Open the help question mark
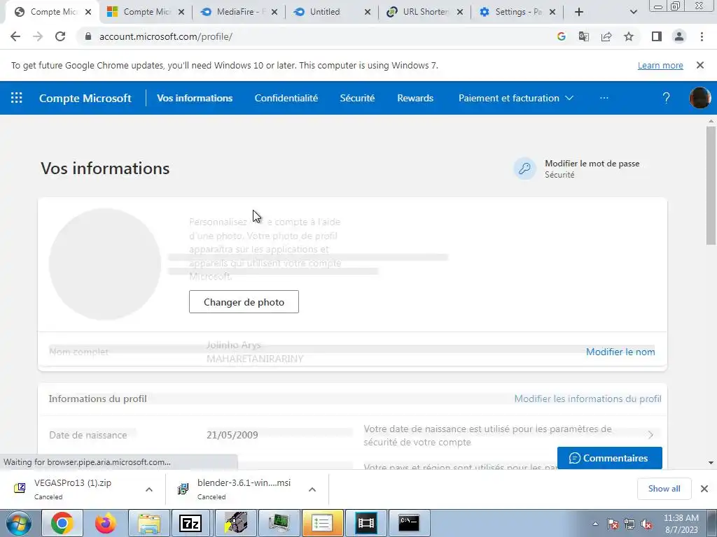Viewport: 717px width, 537px height. click(667, 98)
